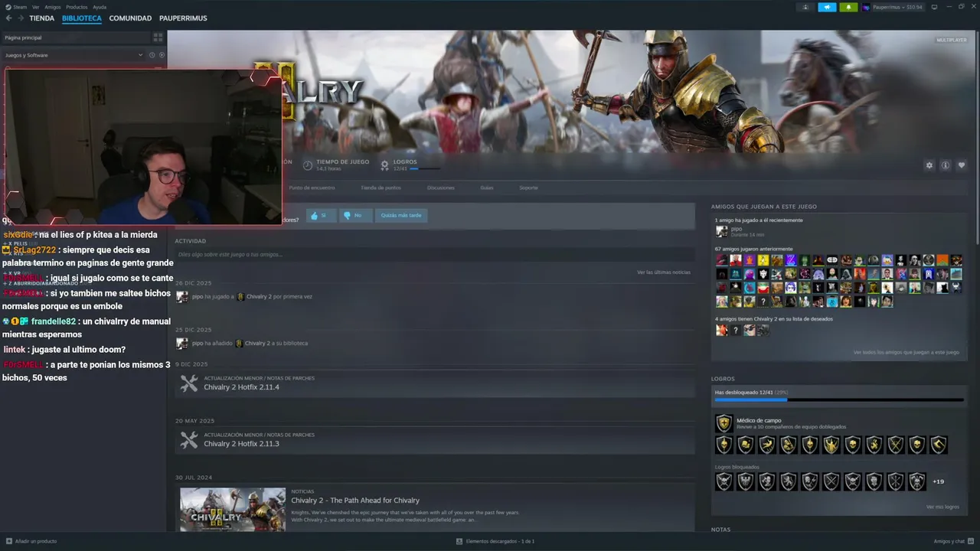Viewport: 980px width, 551px height.
Task: Click the wrench icon next to Hotfix 2.11.3
Action: pos(189,440)
